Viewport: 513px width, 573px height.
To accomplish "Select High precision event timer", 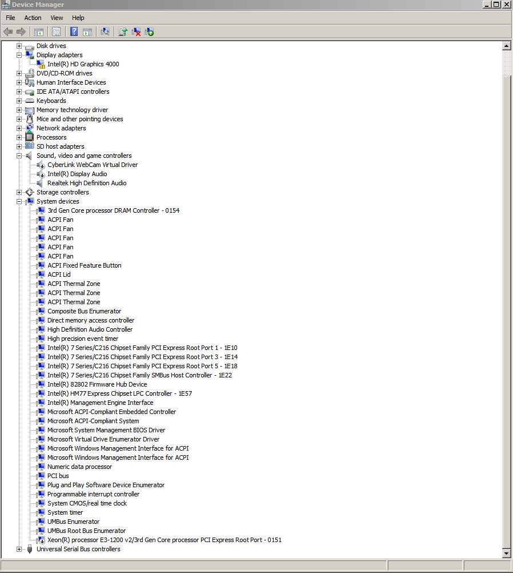I will coord(83,339).
